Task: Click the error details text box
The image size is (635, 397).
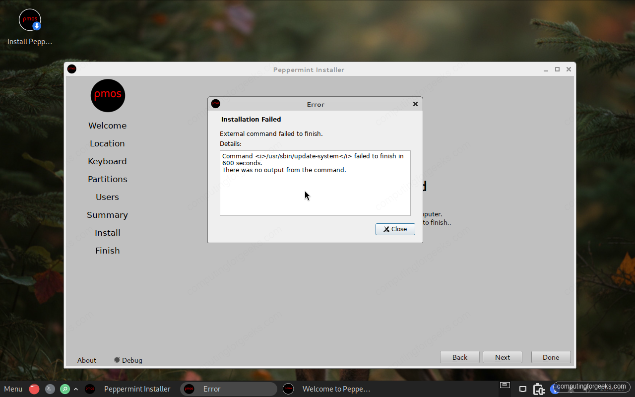Action: tap(315, 183)
